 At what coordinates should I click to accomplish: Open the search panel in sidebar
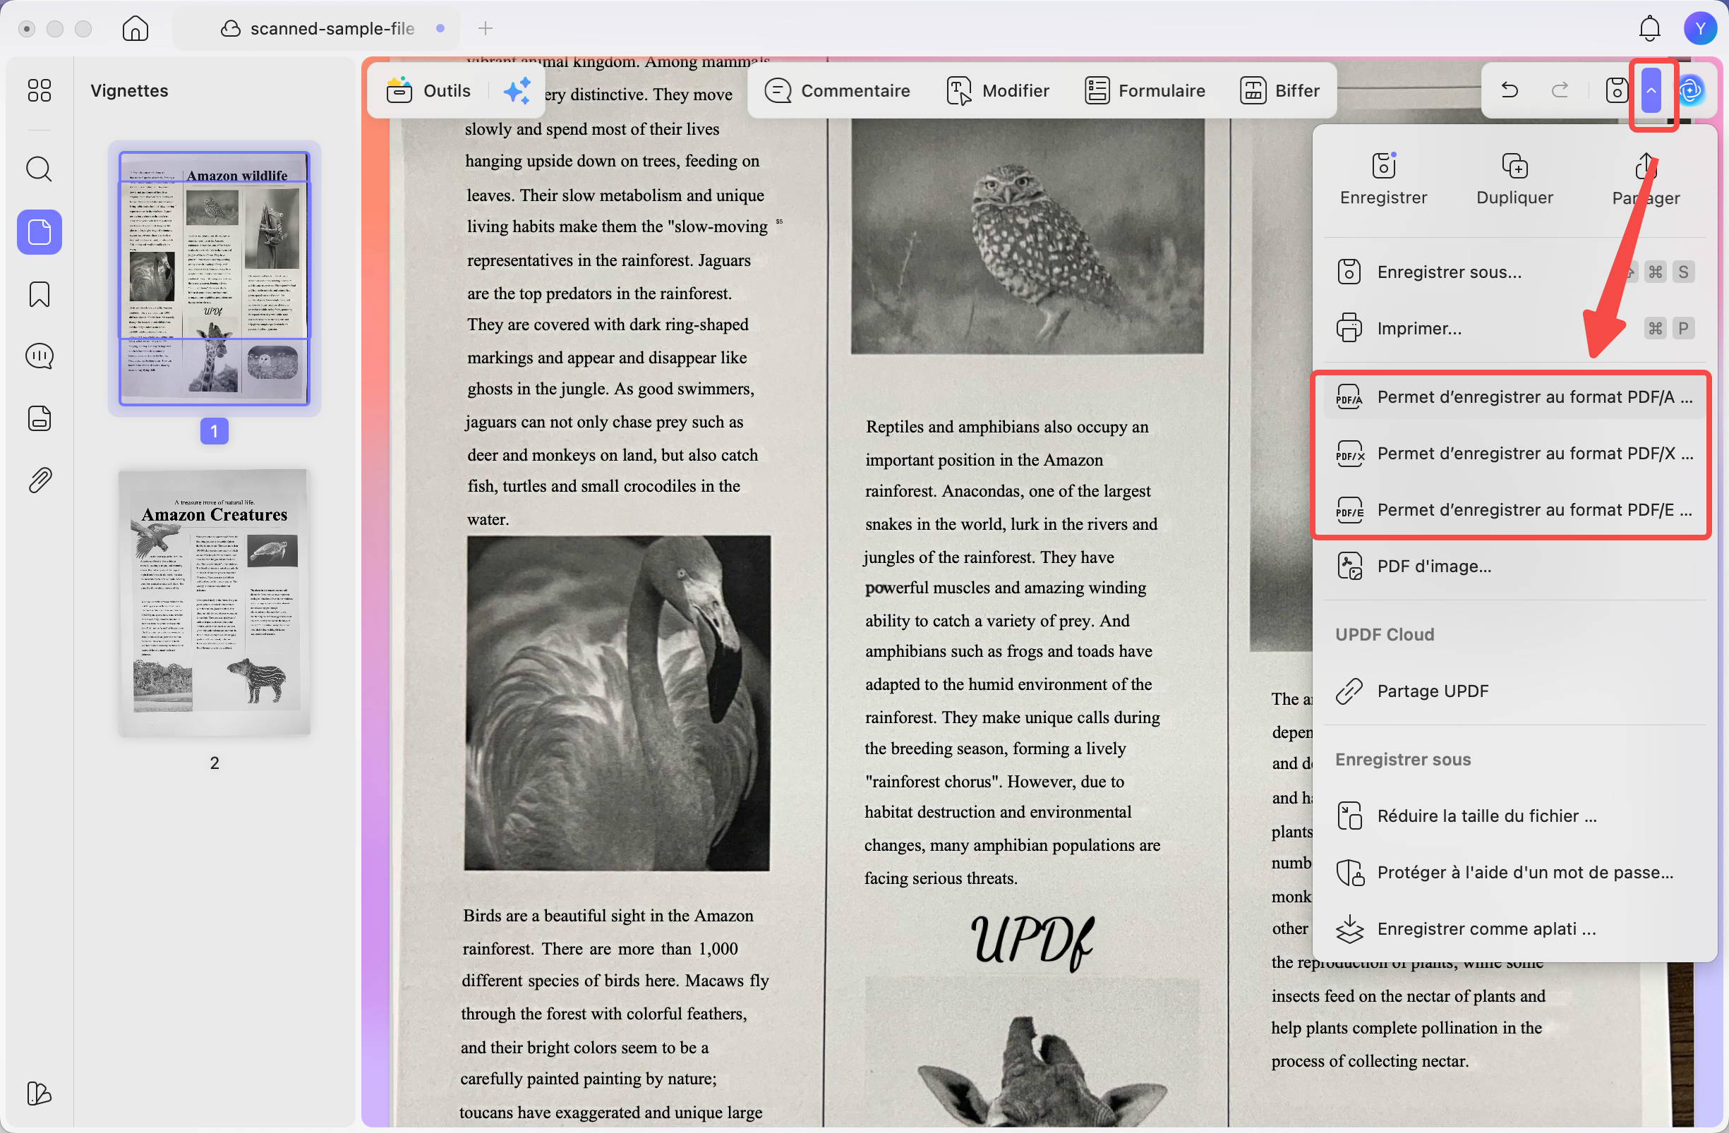[40, 169]
